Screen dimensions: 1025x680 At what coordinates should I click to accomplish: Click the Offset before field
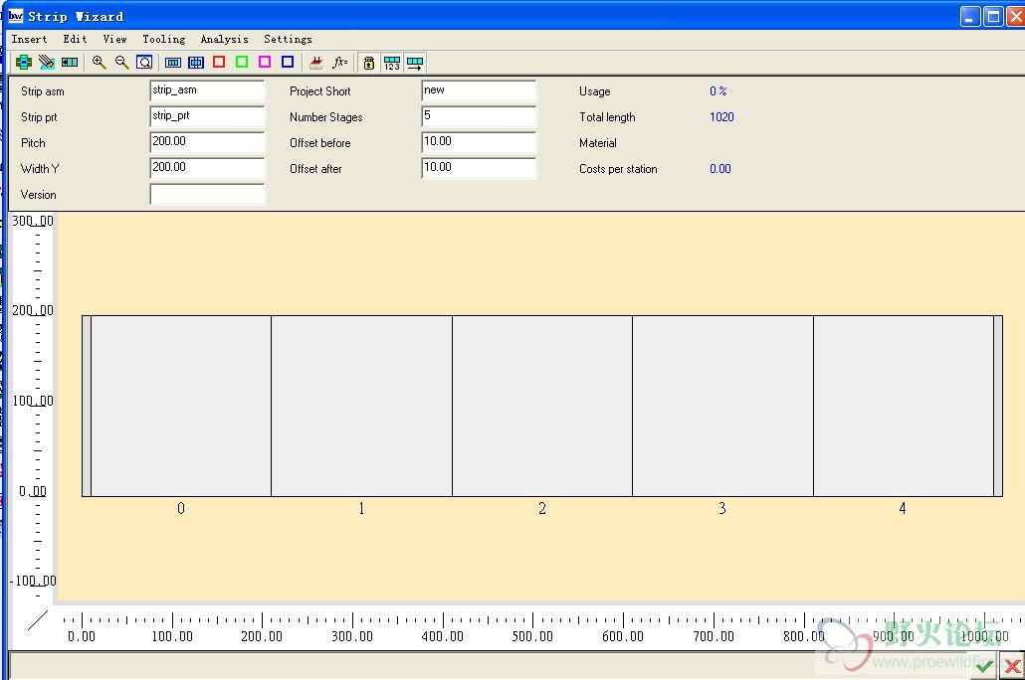pos(479,142)
